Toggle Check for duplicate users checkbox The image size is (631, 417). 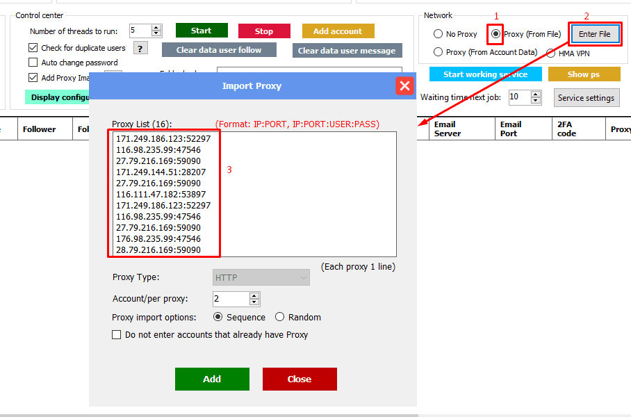click(33, 48)
